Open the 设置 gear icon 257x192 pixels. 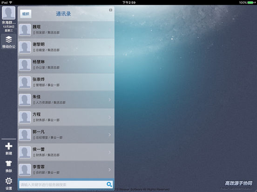tap(9, 181)
